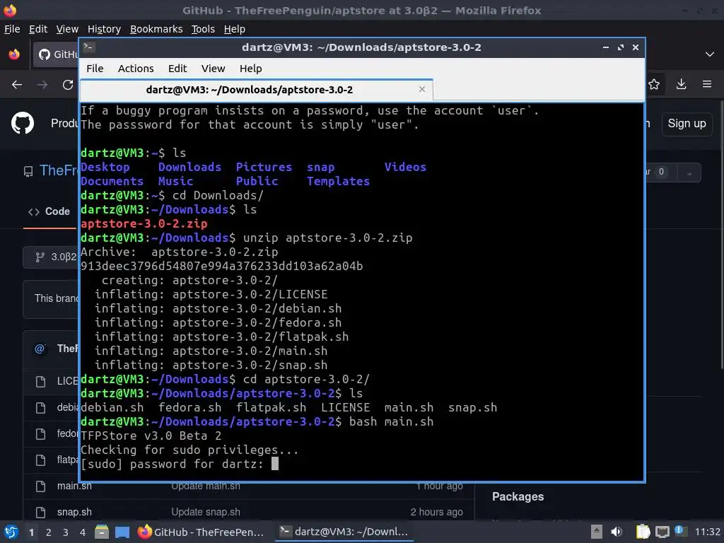Open volume control in tray
The width and height of the screenshot is (724, 543).
point(617,532)
